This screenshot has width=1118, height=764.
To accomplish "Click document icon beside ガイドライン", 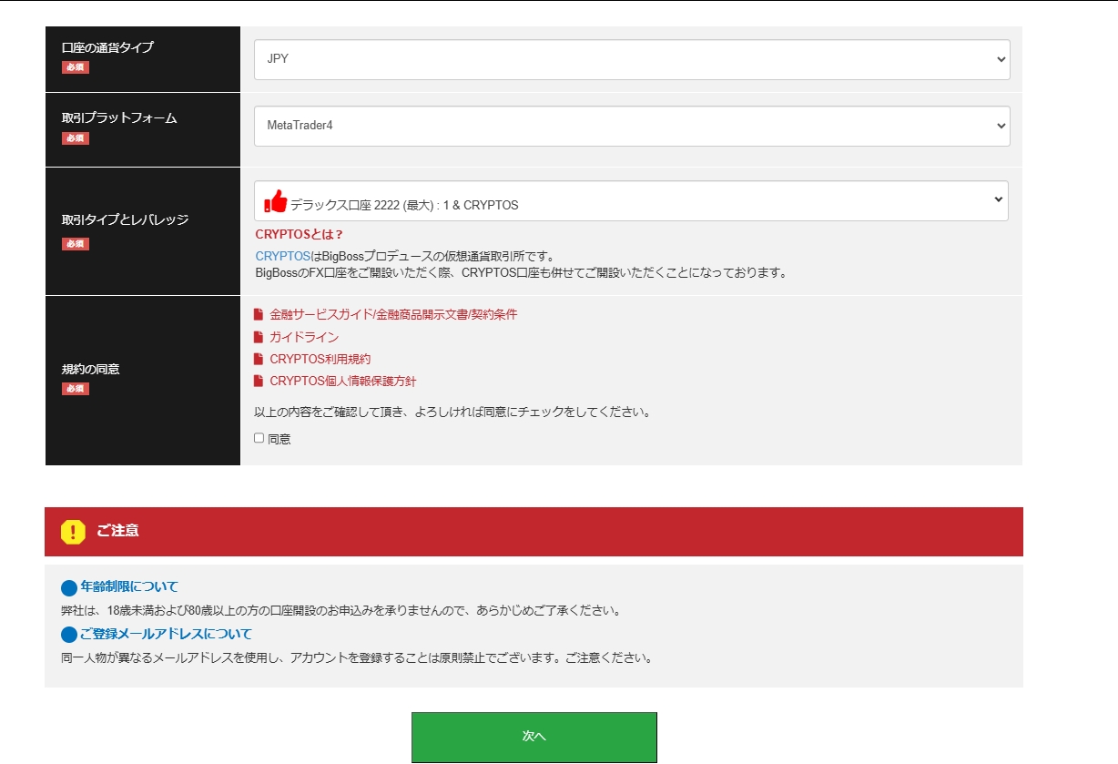I will (x=259, y=337).
